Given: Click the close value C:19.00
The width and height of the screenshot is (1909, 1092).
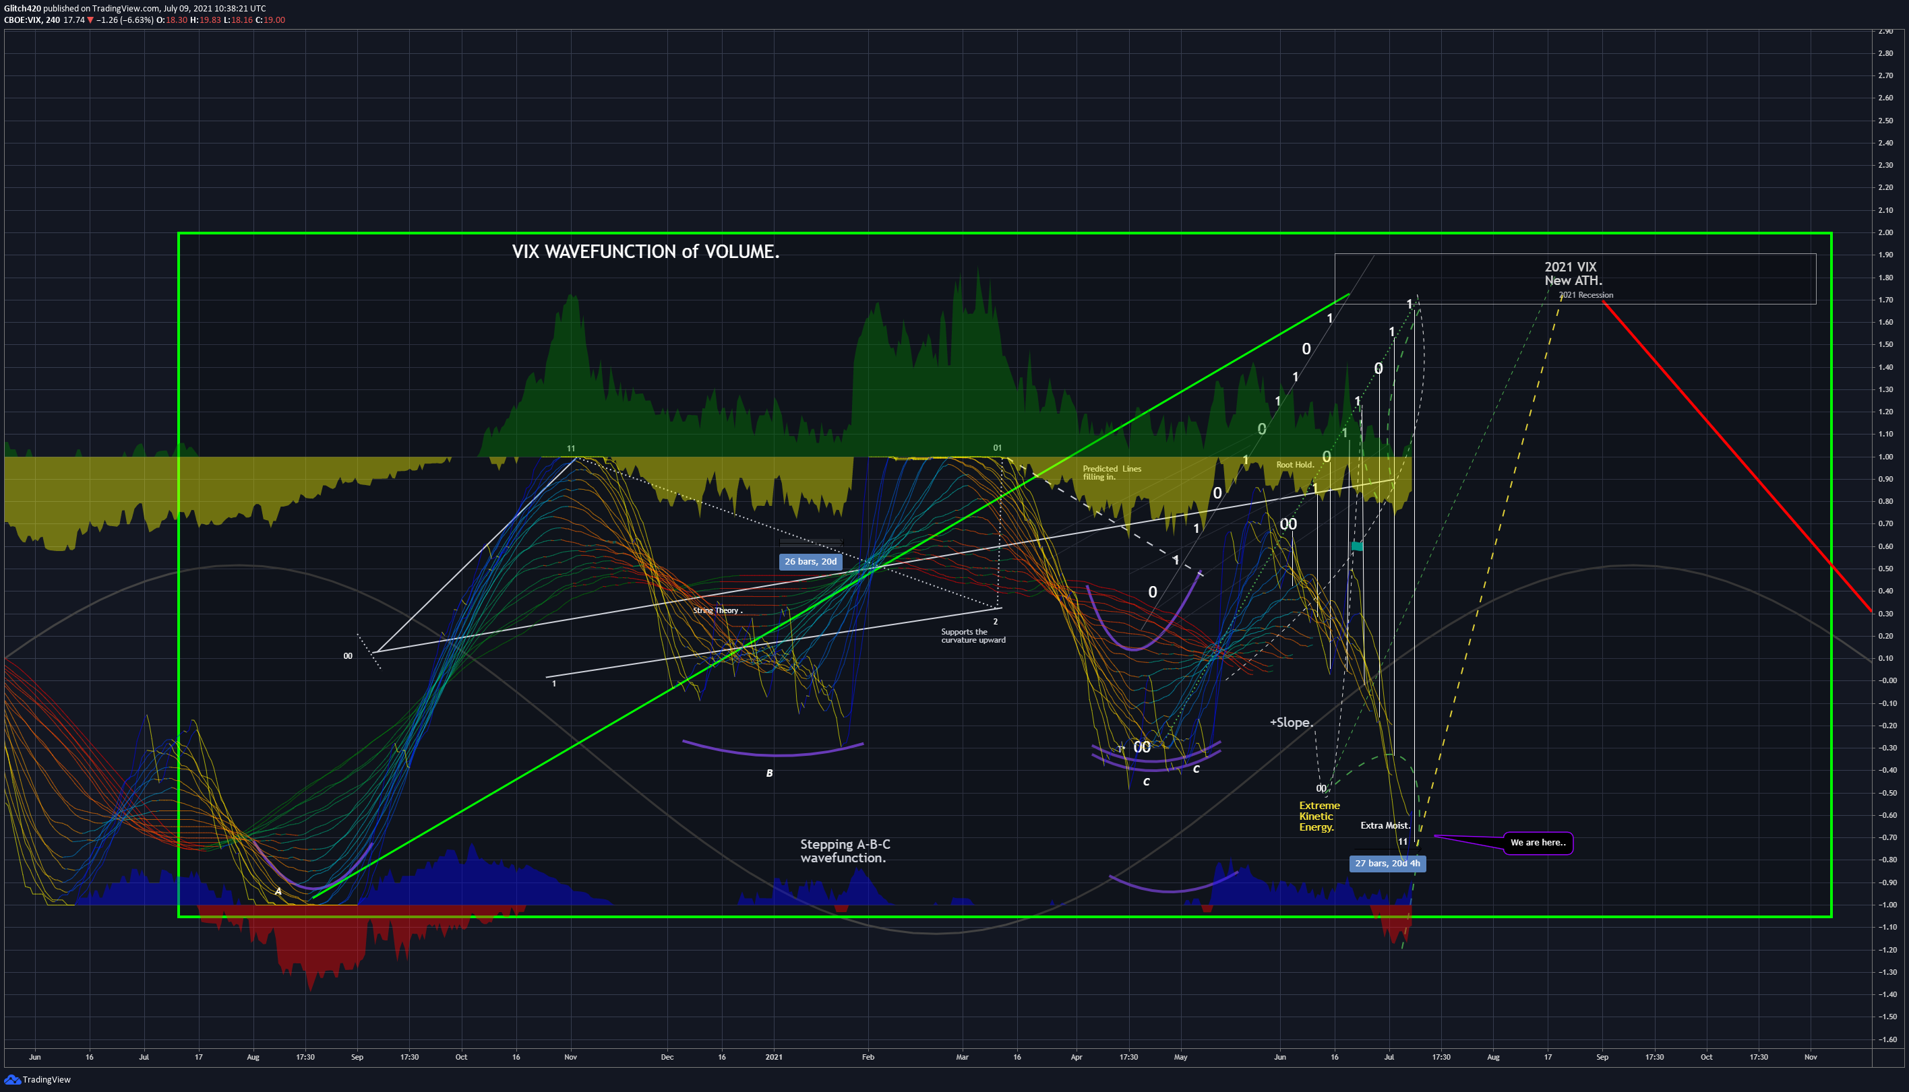Looking at the screenshot, I should 270,20.
